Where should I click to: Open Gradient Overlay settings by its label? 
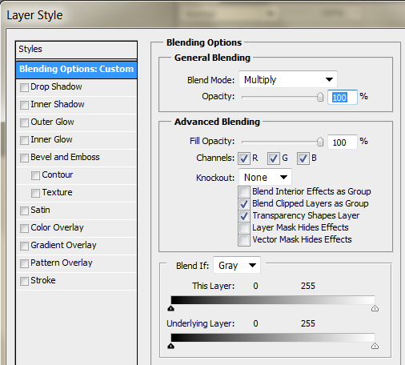point(63,245)
